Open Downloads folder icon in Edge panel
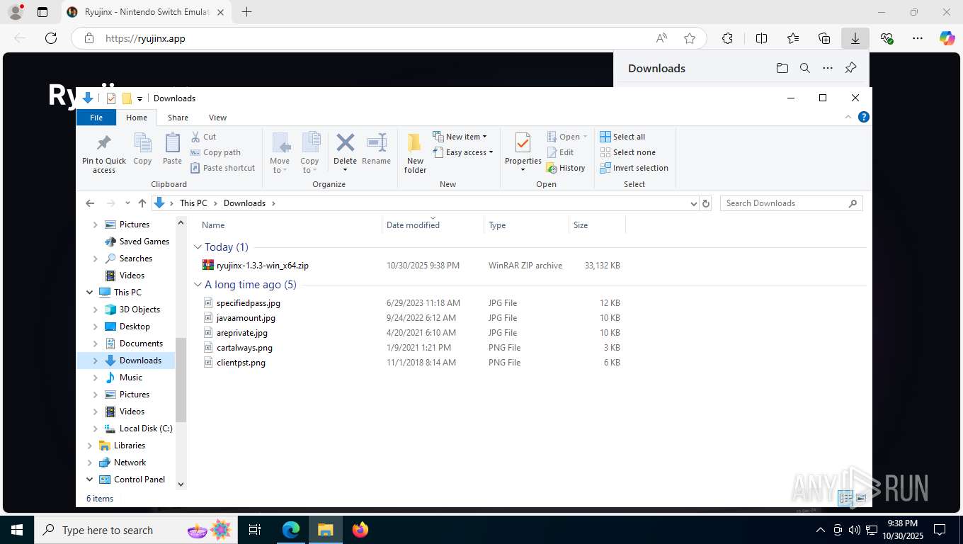 tap(782, 68)
